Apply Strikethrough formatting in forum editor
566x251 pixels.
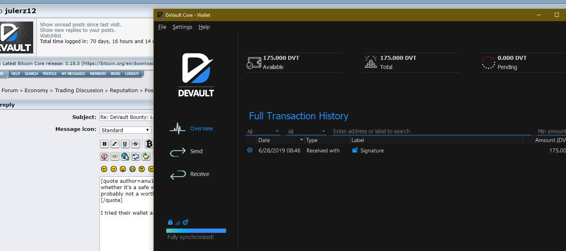(136, 144)
